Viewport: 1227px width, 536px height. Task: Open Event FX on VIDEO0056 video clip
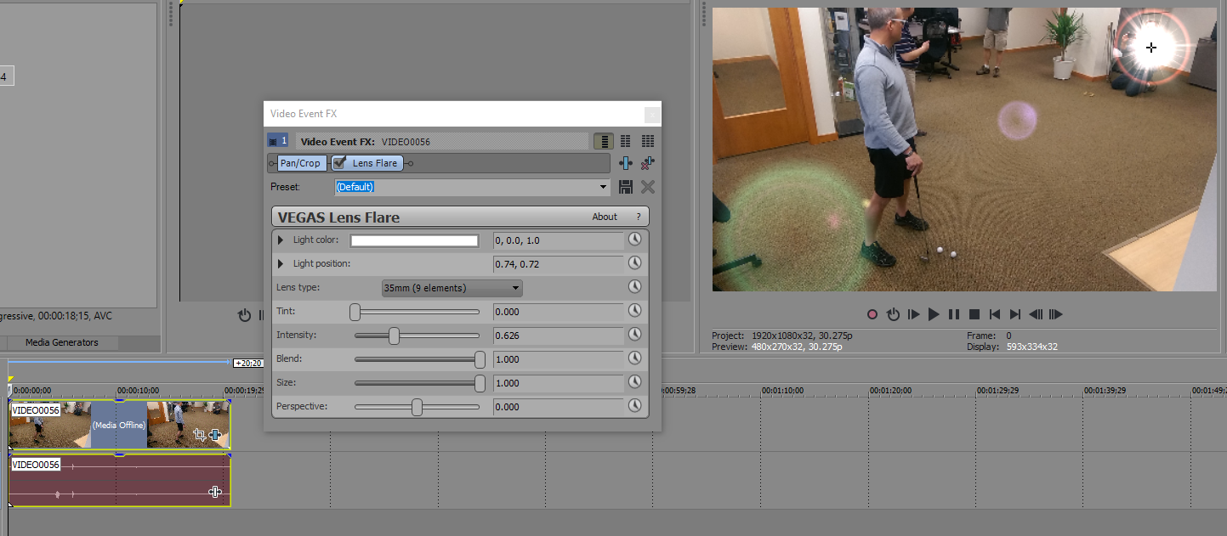(x=214, y=435)
